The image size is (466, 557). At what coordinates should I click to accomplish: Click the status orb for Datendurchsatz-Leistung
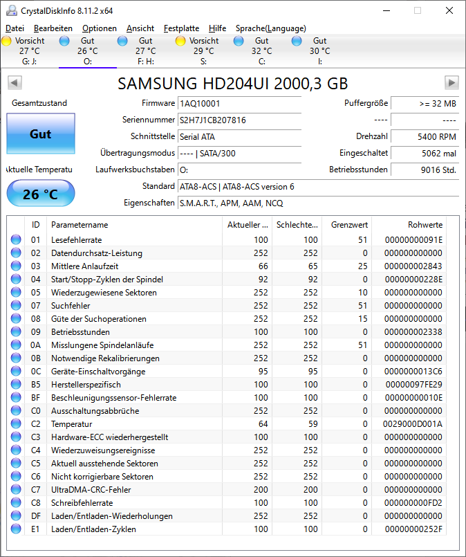point(16,253)
